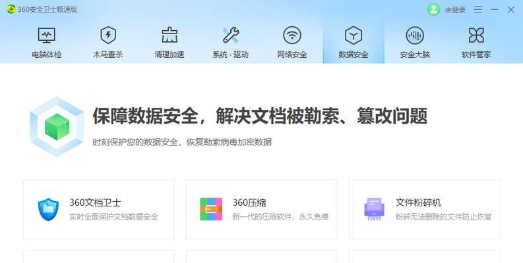Select the 软件管家 four-petal icon

(476, 36)
